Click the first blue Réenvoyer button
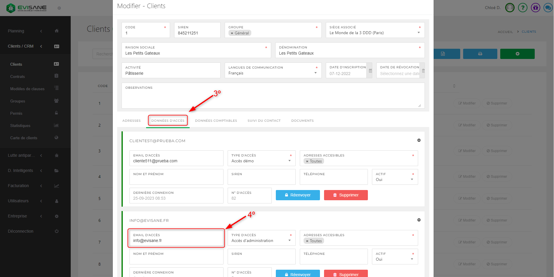 pos(297,195)
